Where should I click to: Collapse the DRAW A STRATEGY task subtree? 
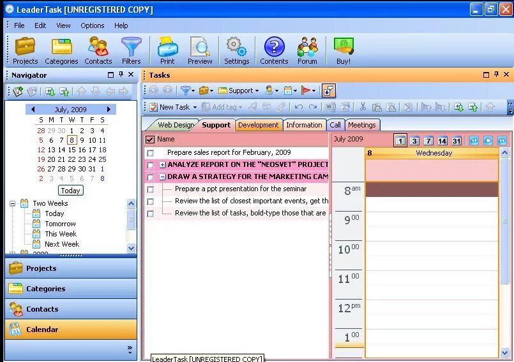coord(163,177)
